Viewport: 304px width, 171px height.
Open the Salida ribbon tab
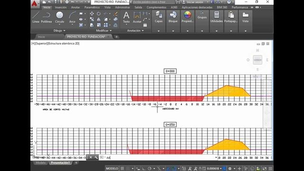138,8
